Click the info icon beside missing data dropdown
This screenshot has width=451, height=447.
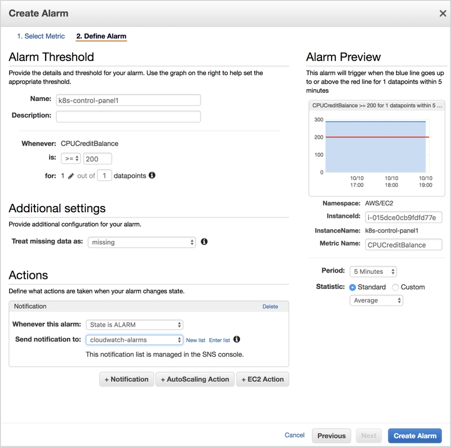[x=204, y=242]
